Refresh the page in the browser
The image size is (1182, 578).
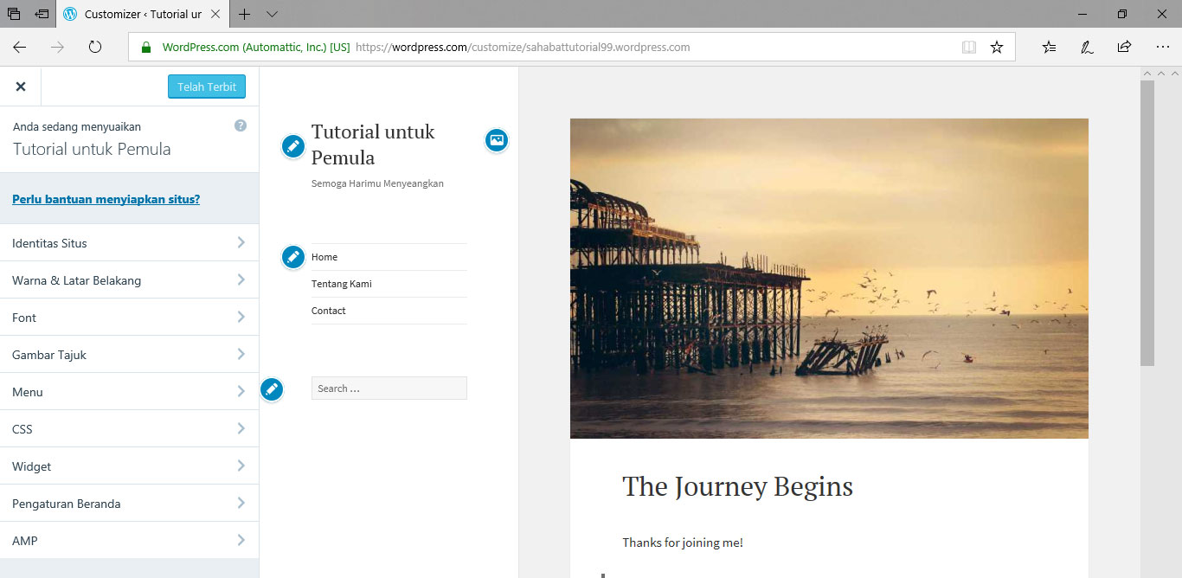tap(95, 48)
